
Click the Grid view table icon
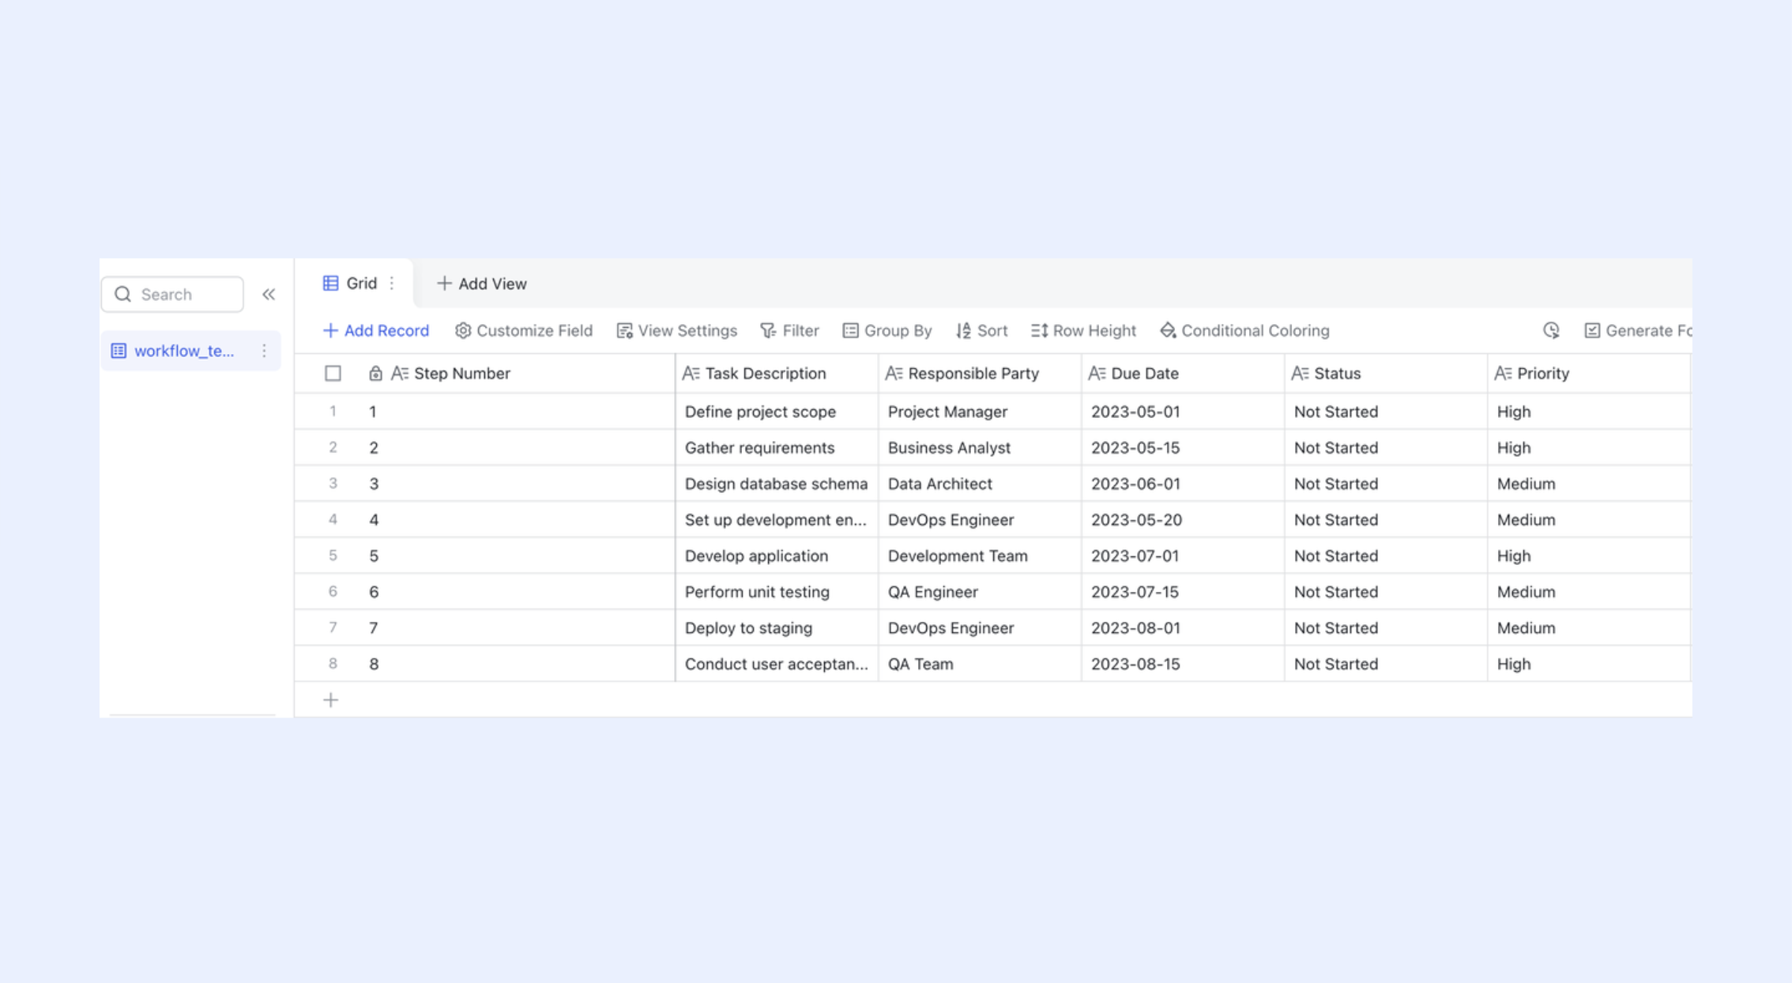tap(331, 283)
